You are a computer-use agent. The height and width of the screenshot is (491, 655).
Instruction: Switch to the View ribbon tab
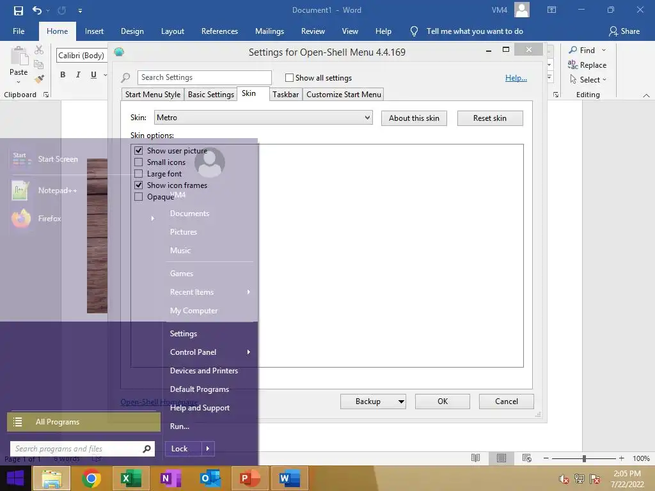350,31
